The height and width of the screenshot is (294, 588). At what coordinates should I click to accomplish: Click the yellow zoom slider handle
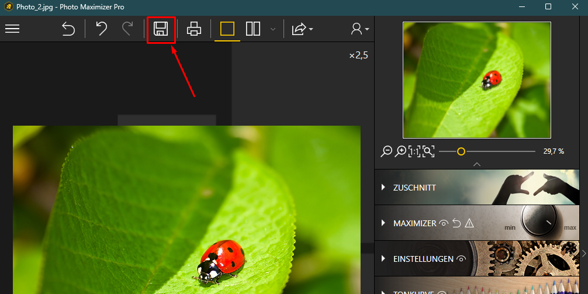(461, 151)
